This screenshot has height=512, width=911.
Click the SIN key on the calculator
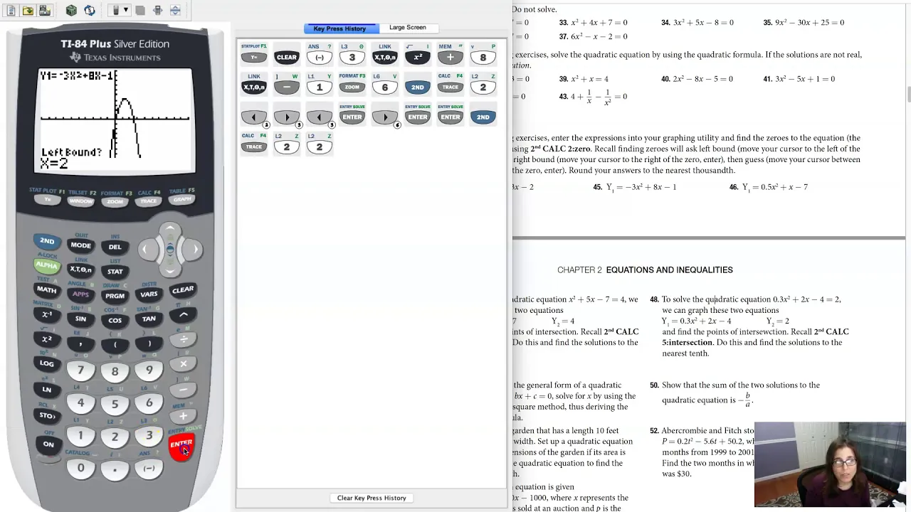[x=80, y=319]
